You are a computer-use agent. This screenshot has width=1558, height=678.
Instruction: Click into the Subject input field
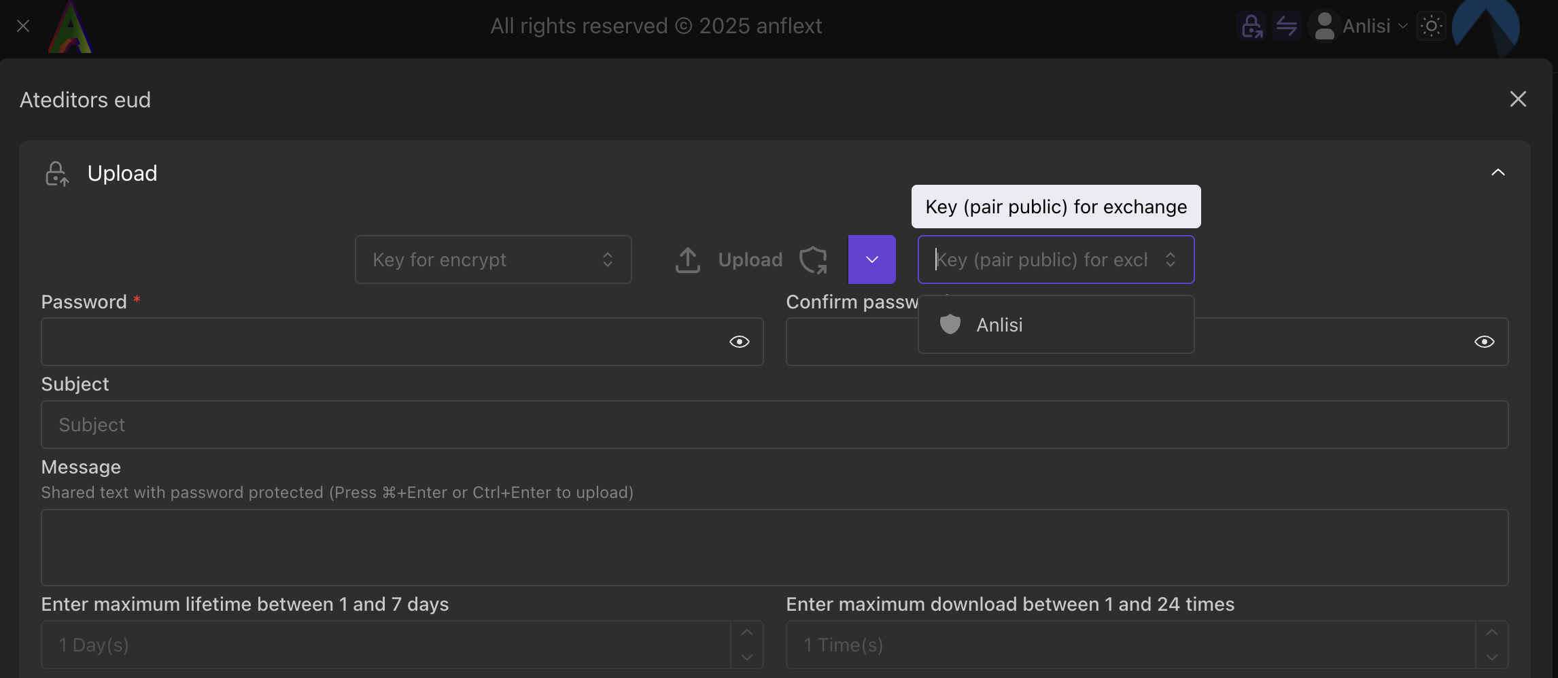tap(774, 425)
